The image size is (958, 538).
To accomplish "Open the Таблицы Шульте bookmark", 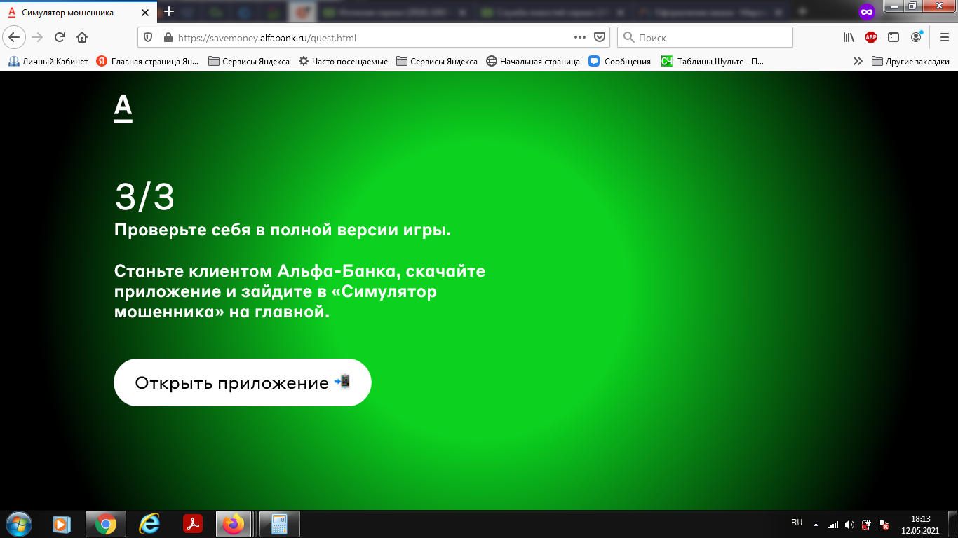I will tap(713, 62).
